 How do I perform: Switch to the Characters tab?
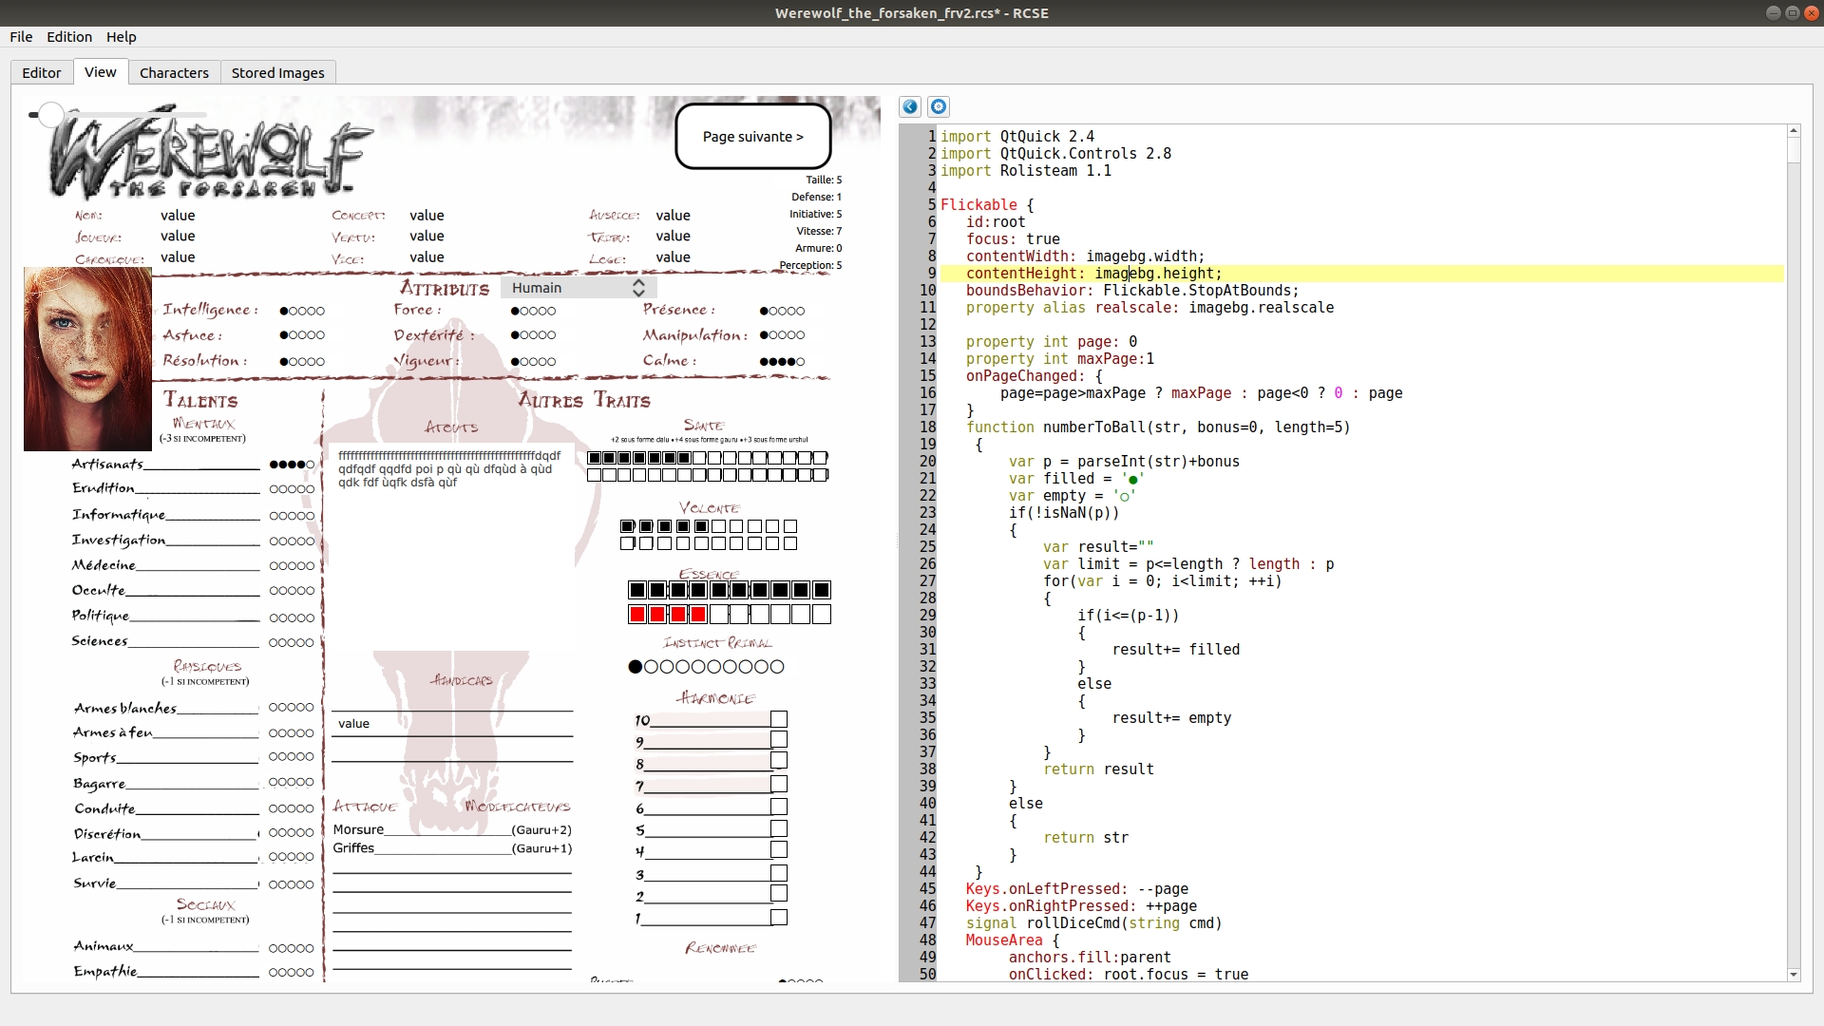[174, 73]
